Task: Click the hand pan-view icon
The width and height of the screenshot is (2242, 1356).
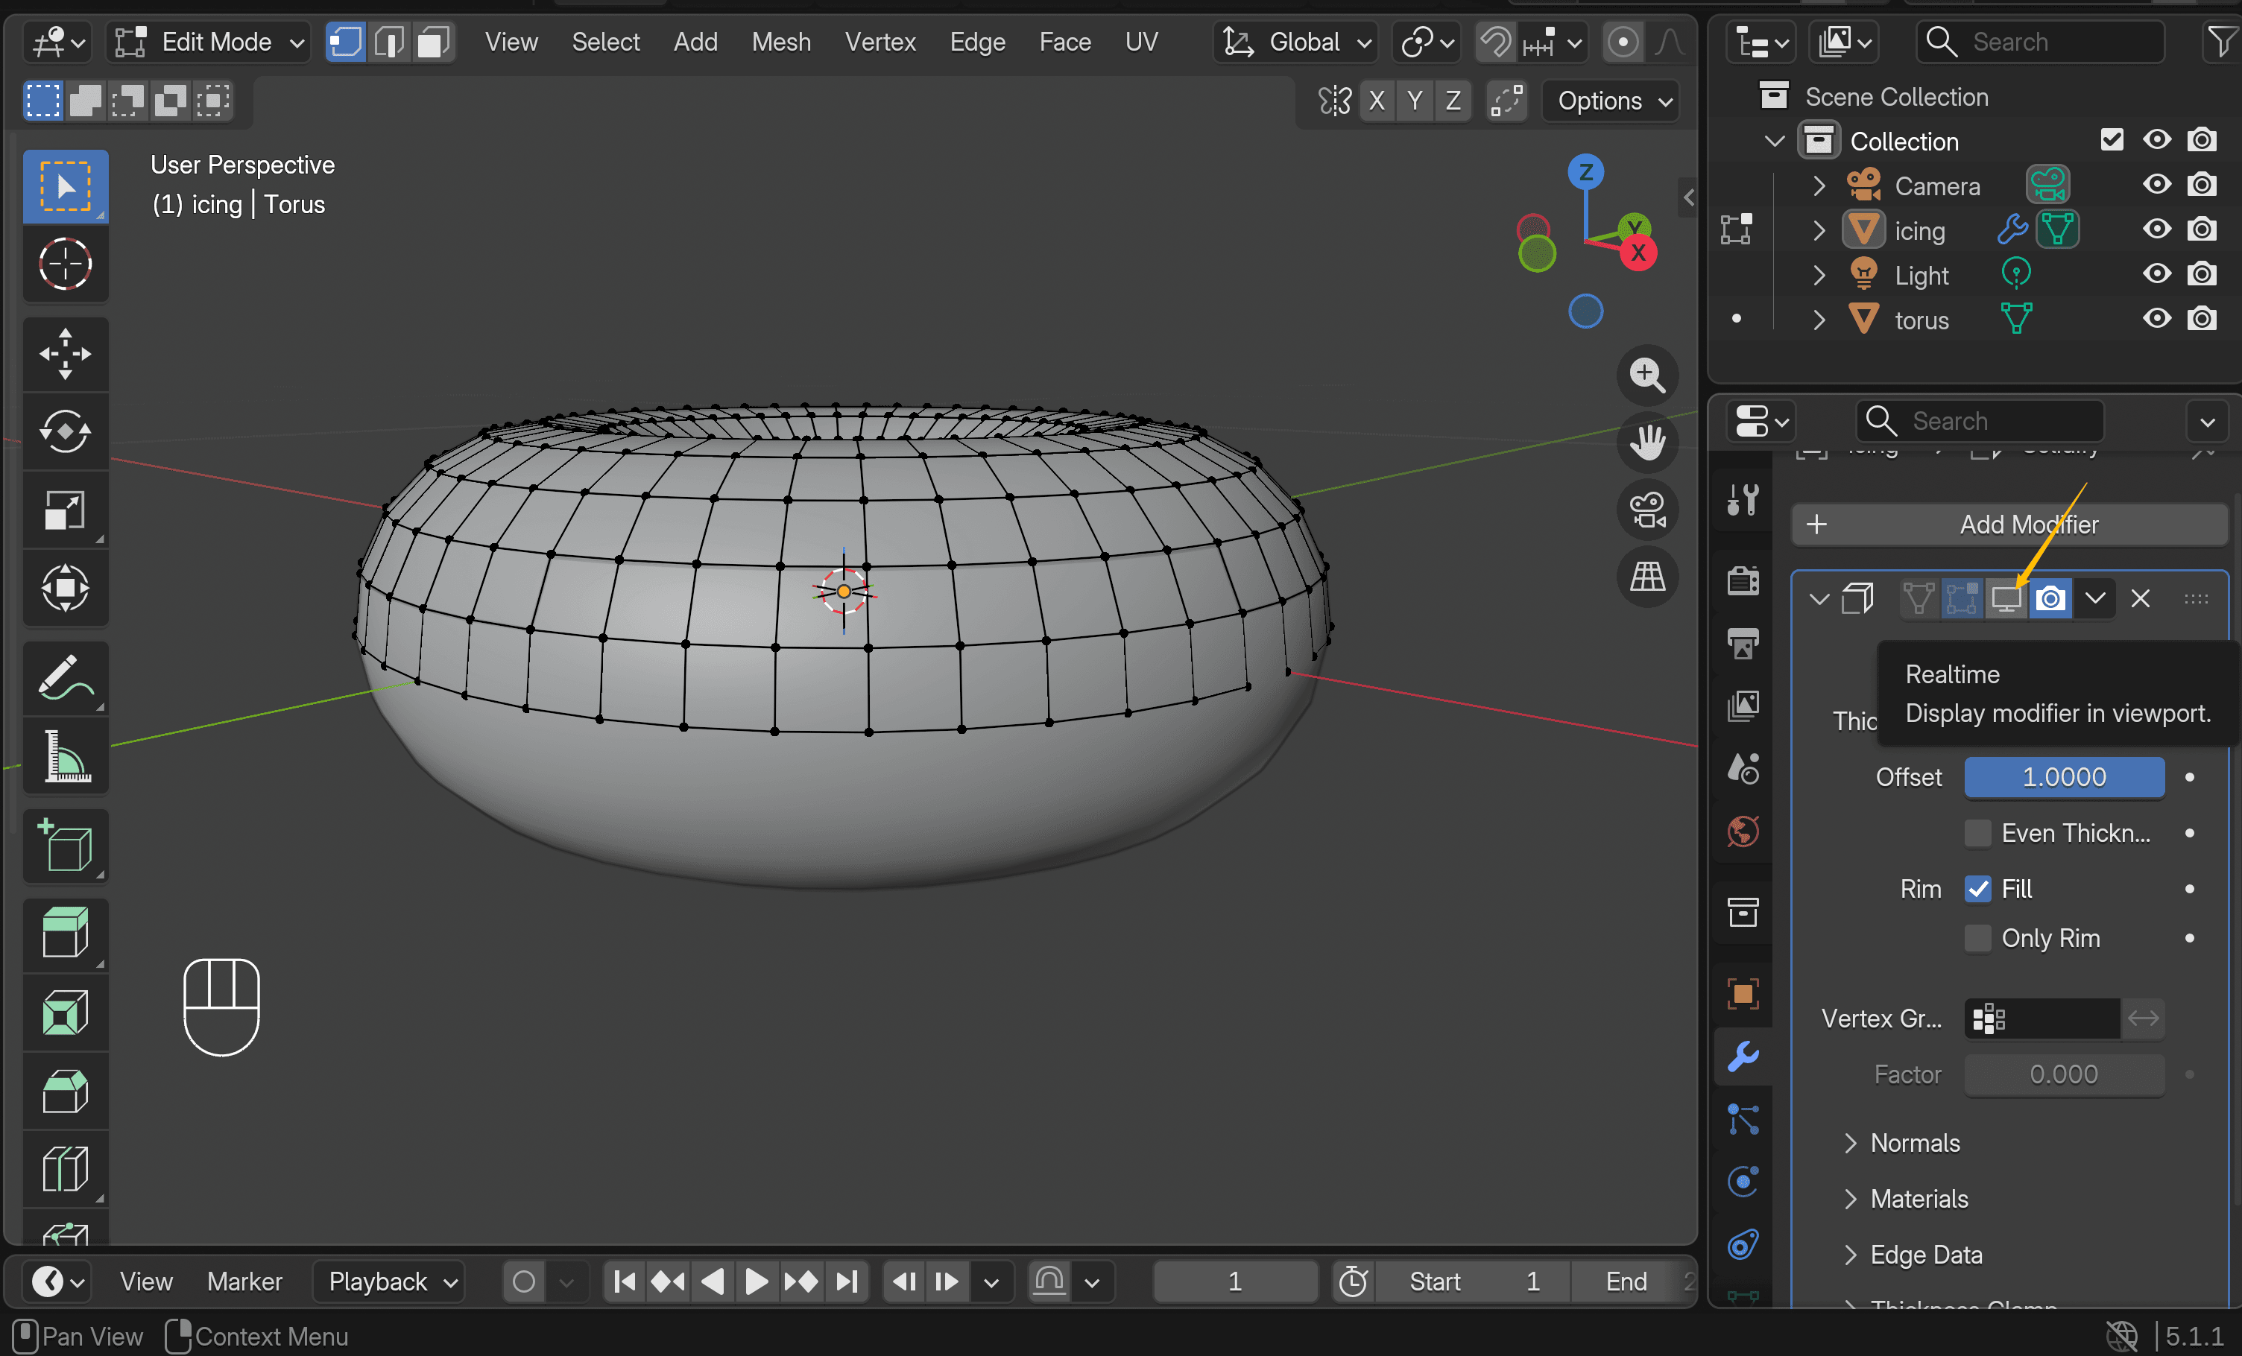Action: point(1647,441)
